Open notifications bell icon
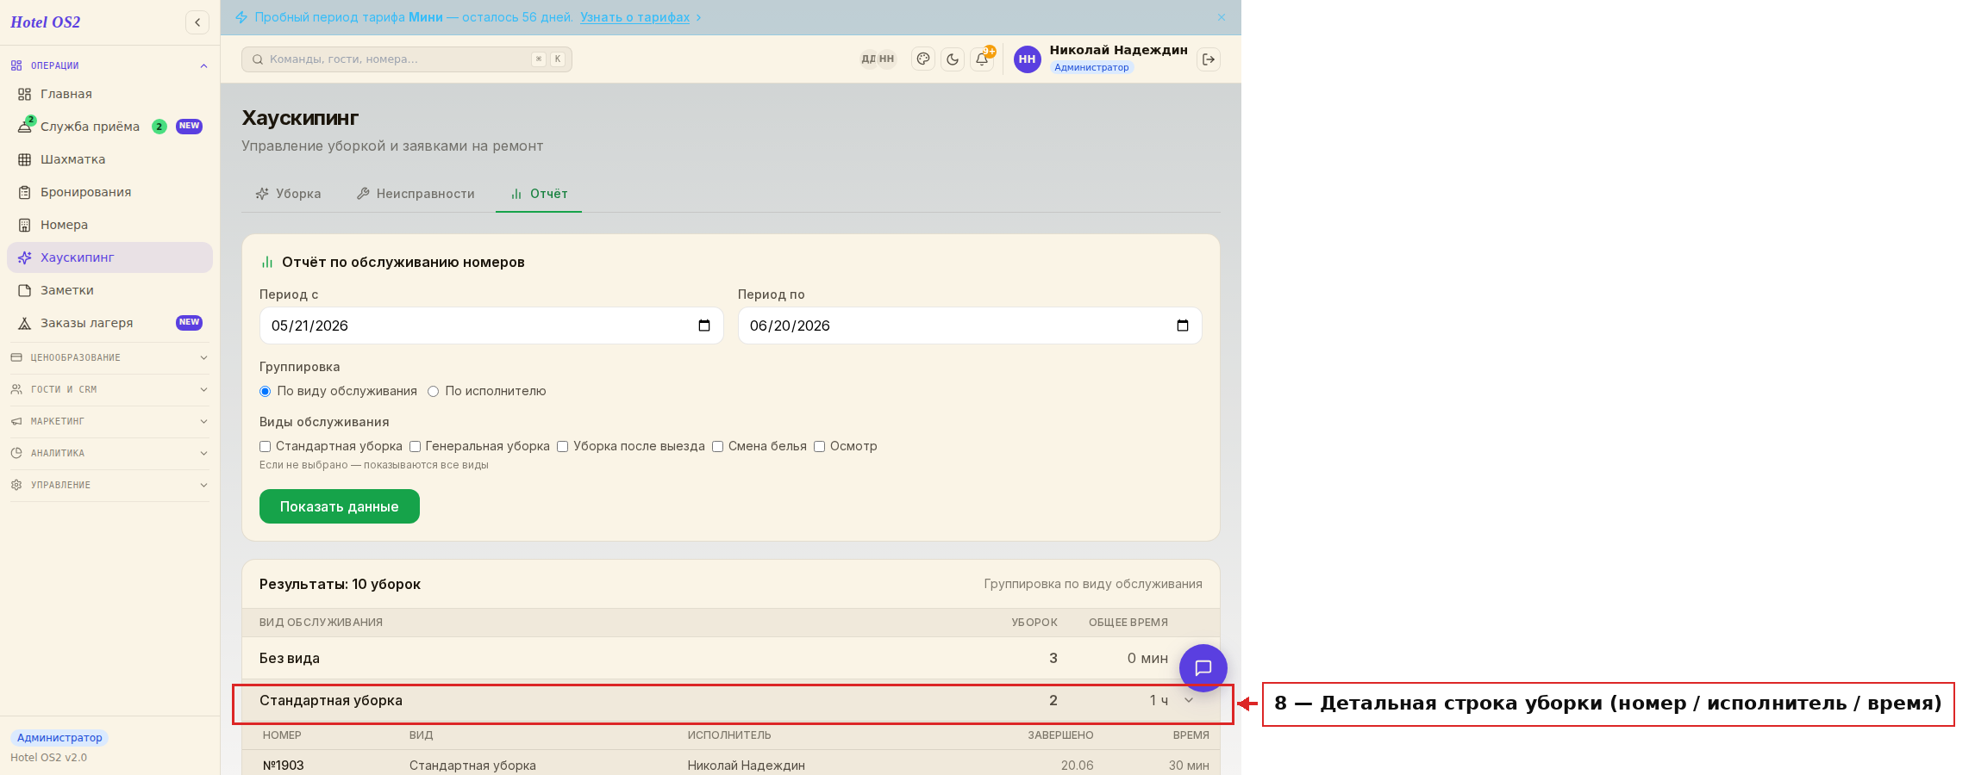This screenshot has width=1975, height=775. [x=982, y=59]
